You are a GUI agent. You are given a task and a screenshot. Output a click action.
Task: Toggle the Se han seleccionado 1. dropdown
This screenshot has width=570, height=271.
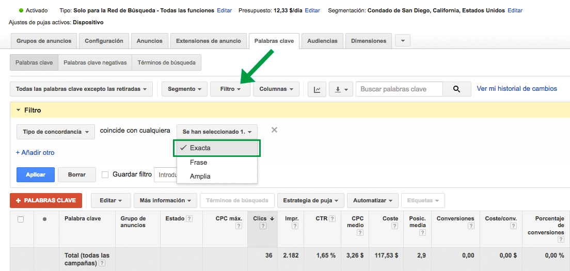(217, 132)
